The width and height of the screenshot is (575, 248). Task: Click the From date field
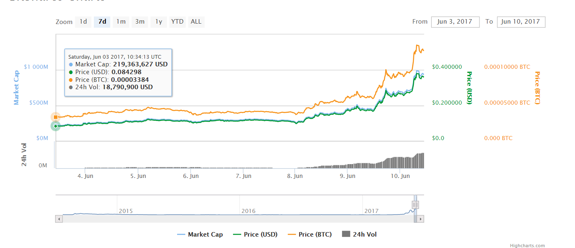(455, 22)
